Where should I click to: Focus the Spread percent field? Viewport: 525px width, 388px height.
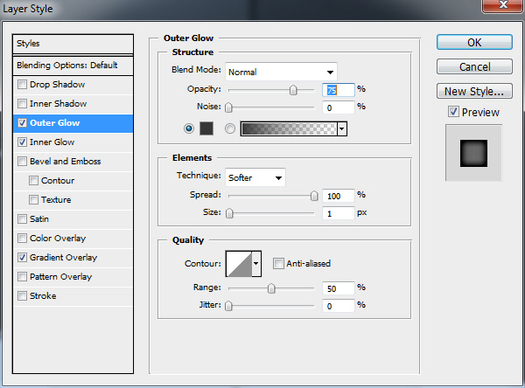click(x=338, y=196)
